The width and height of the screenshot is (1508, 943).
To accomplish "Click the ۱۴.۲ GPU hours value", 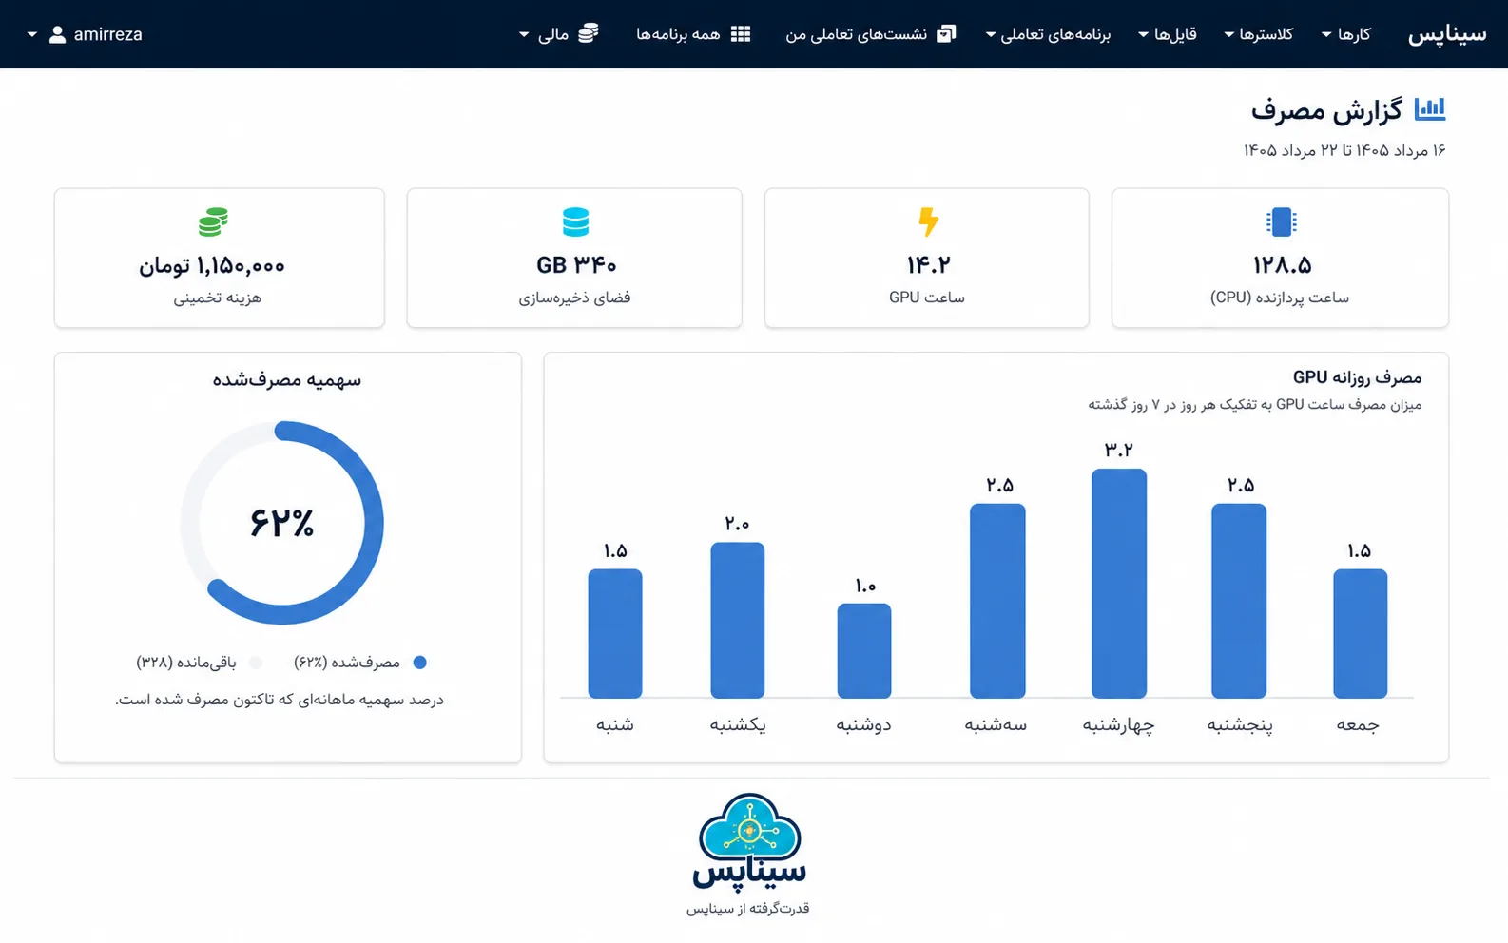I will [928, 264].
